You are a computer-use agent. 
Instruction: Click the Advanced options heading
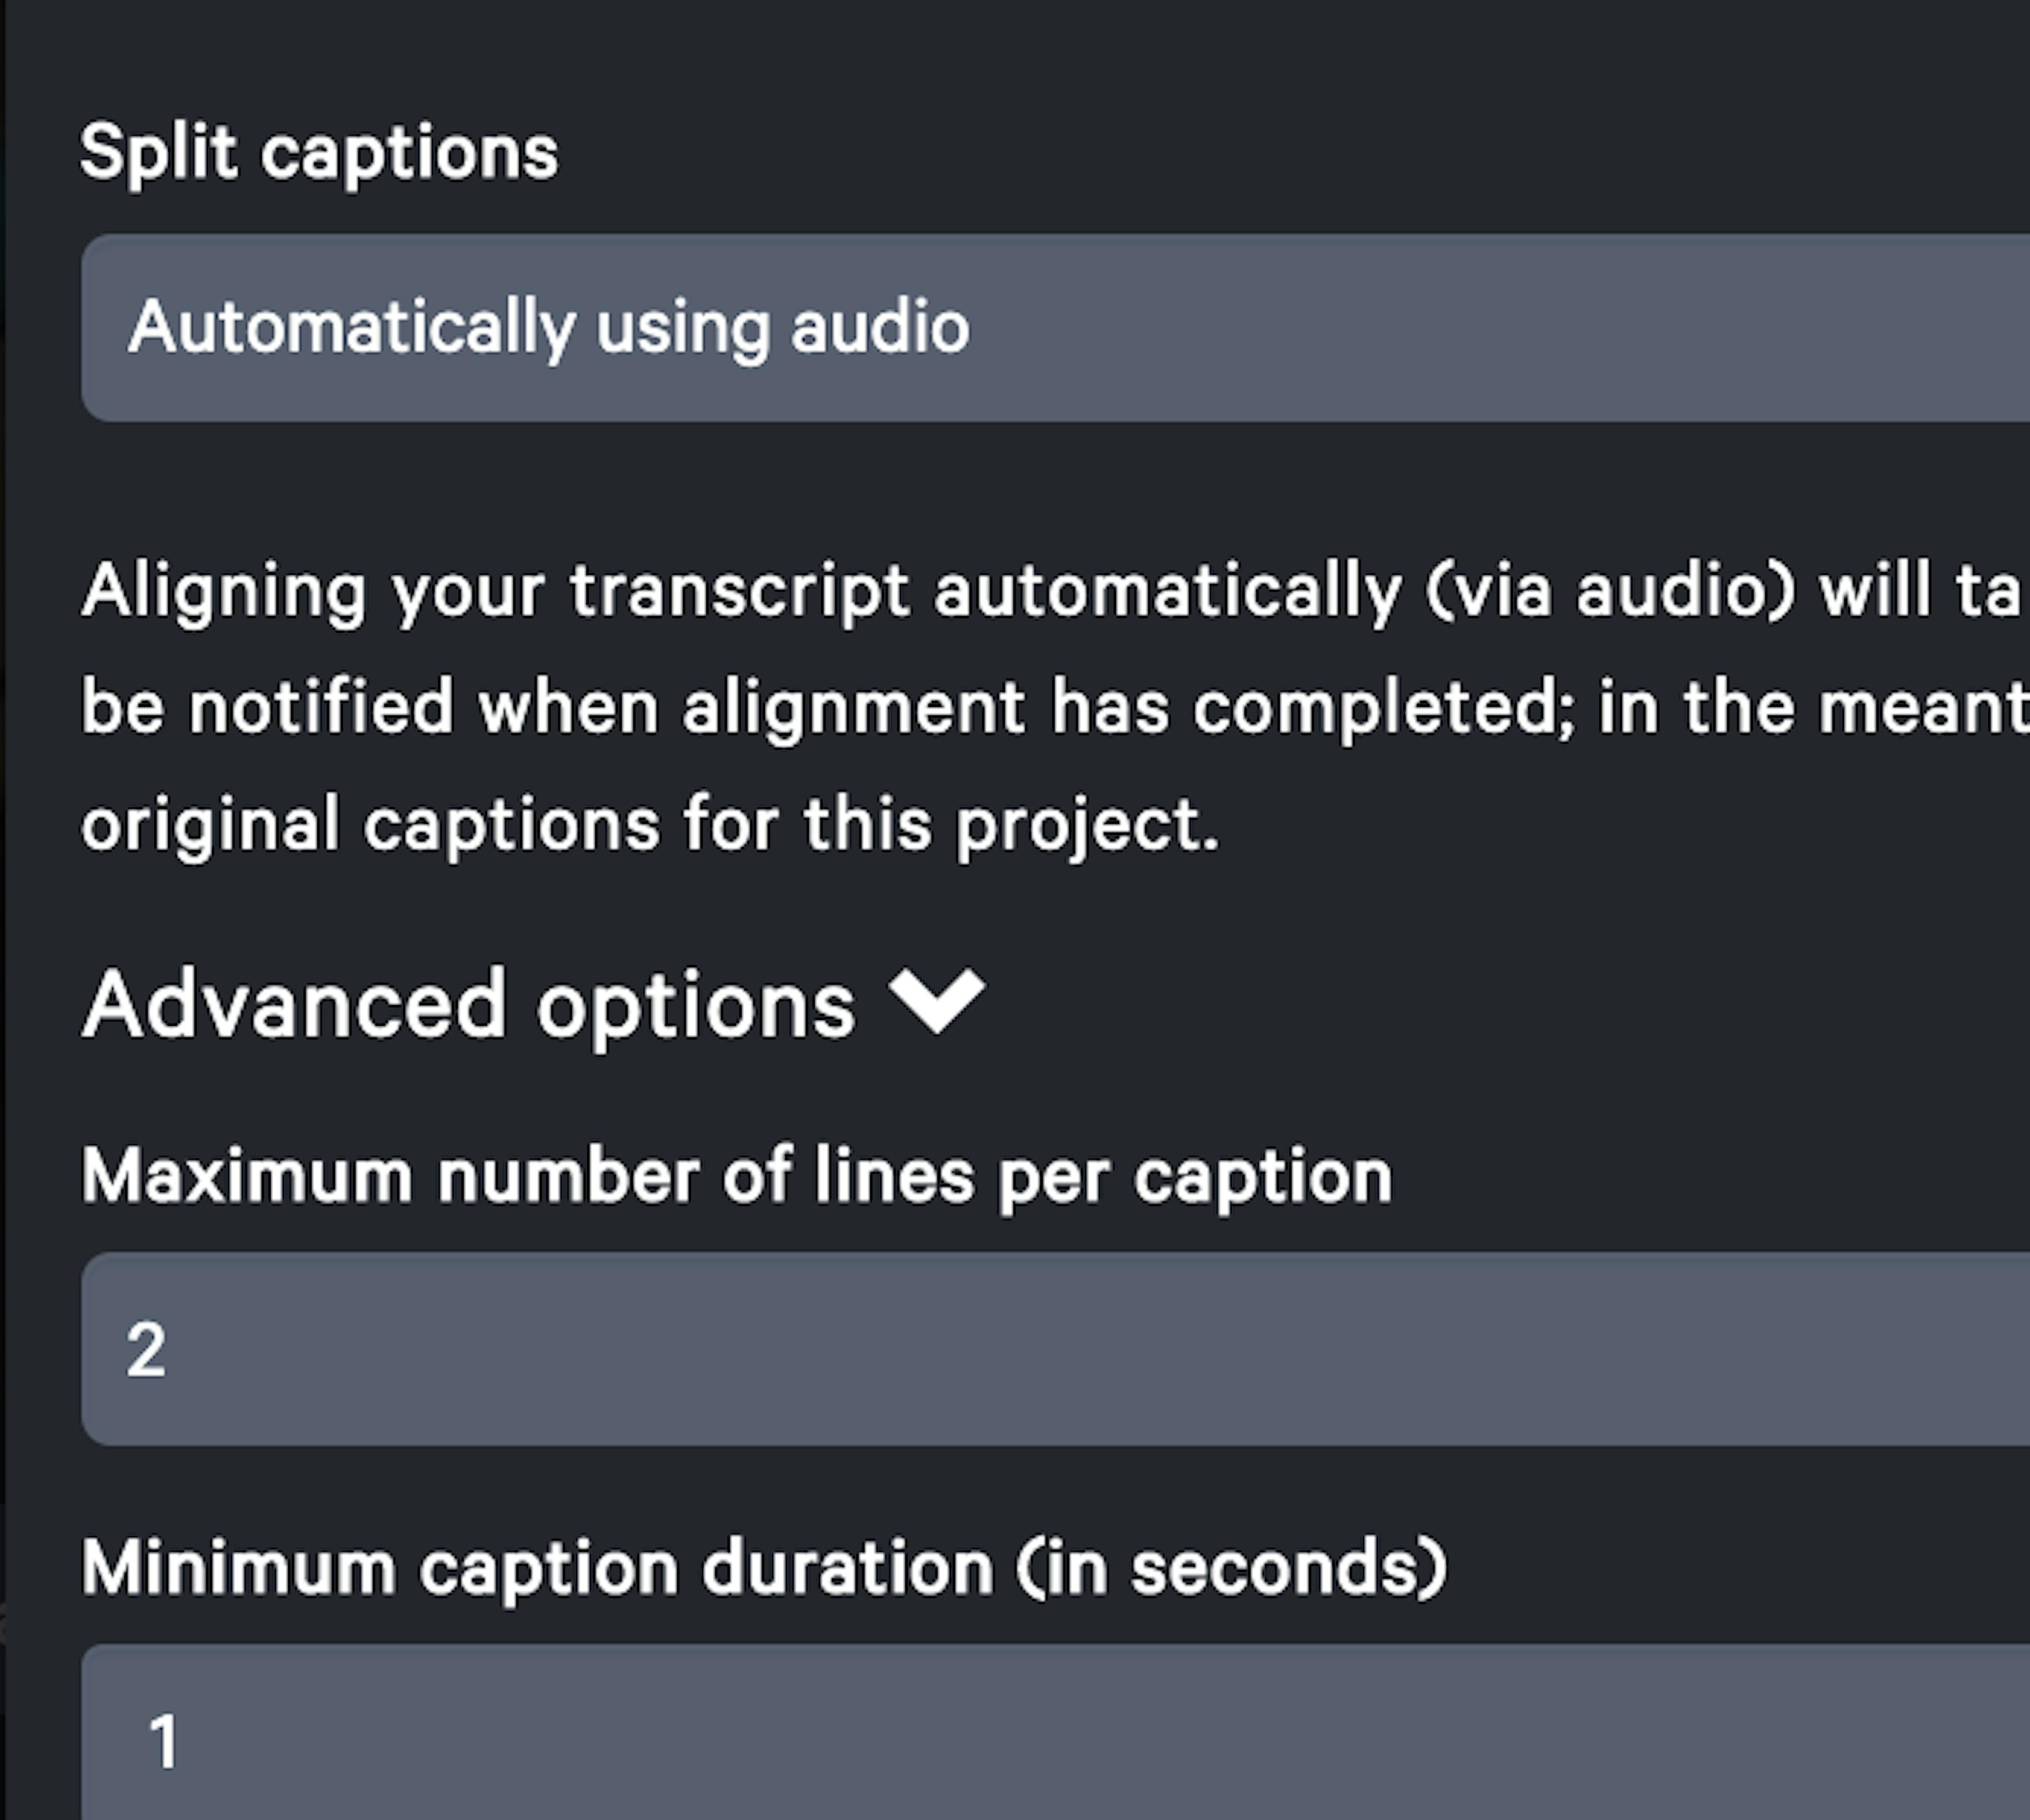coord(470,1004)
